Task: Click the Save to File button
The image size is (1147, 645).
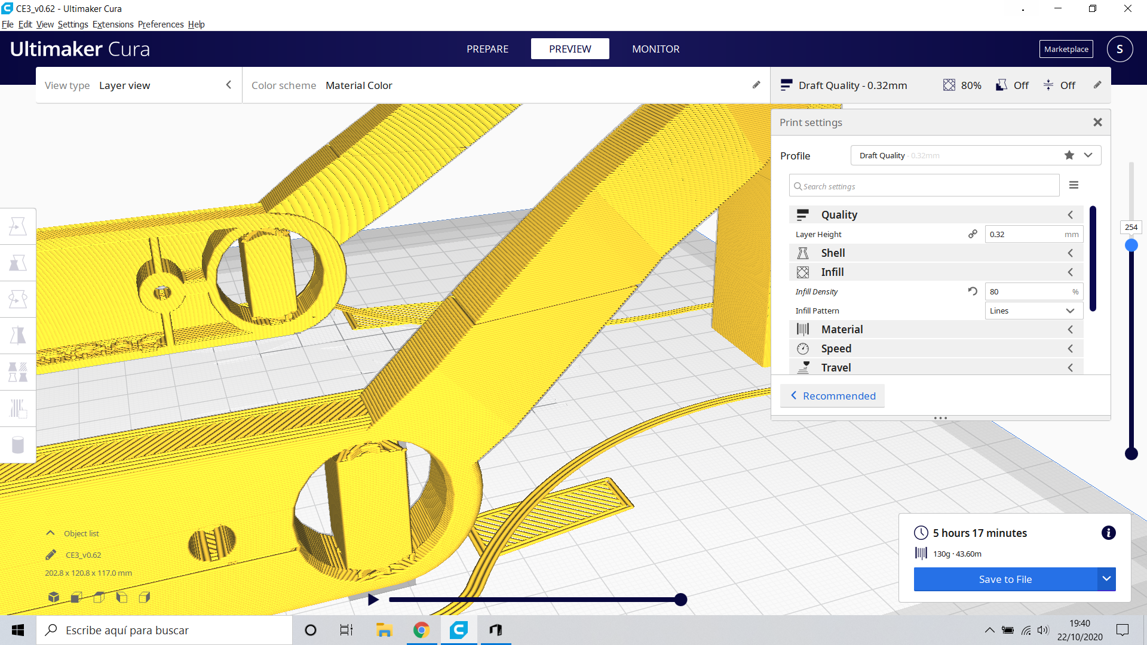Action: click(x=1005, y=579)
